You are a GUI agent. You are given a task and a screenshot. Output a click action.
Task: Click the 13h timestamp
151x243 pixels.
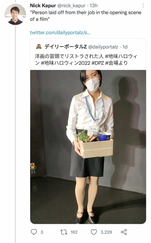point(94,6)
